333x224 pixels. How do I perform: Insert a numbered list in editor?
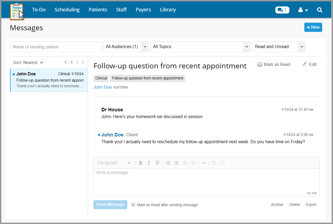pos(168,163)
